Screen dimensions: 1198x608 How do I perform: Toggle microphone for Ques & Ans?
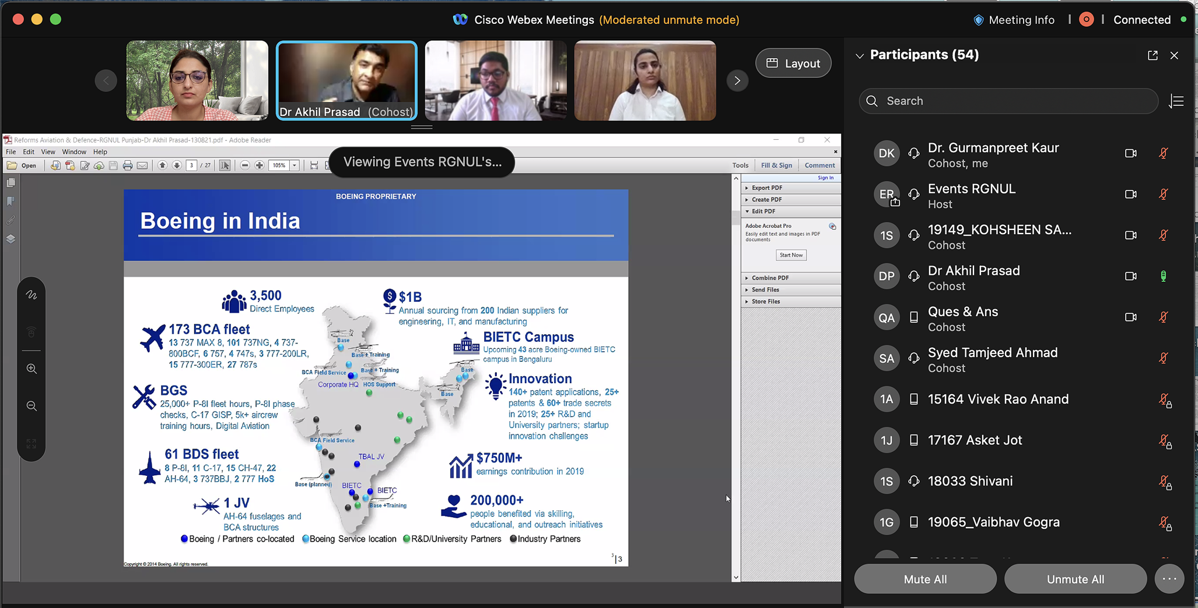click(1163, 317)
